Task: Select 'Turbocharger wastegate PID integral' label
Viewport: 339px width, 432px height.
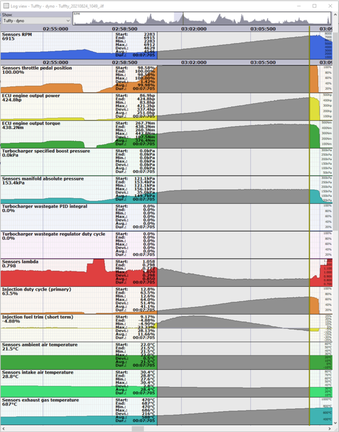Action: pos(45,206)
